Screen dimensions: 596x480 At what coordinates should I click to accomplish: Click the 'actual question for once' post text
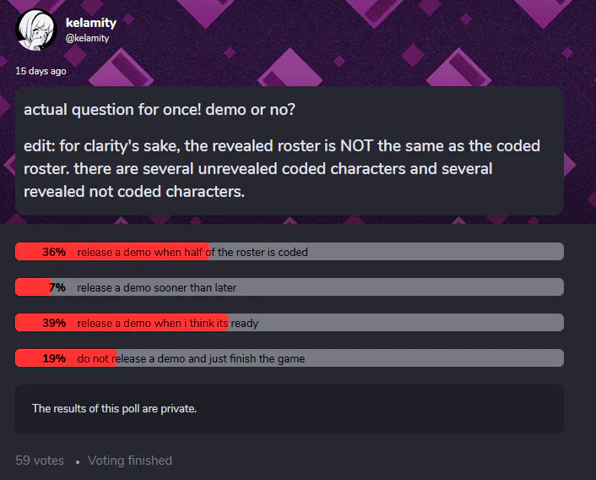[x=160, y=110]
